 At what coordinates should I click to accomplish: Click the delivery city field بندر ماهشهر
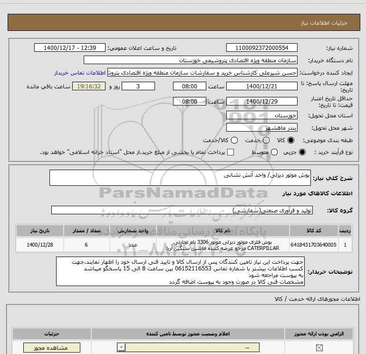point(261,127)
